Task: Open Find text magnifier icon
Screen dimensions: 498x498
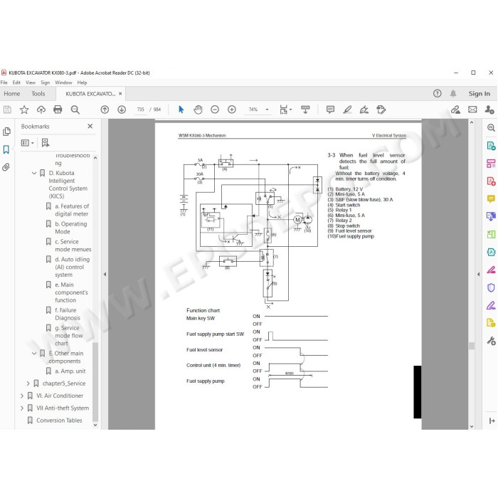Action: point(75,110)
